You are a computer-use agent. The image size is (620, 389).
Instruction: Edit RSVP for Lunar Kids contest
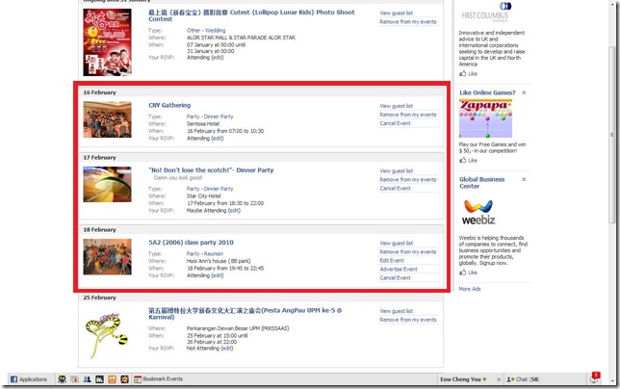coord(217,58)
